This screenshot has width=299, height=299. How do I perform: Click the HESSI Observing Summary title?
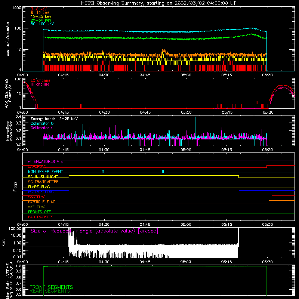[x=158, y=3]
